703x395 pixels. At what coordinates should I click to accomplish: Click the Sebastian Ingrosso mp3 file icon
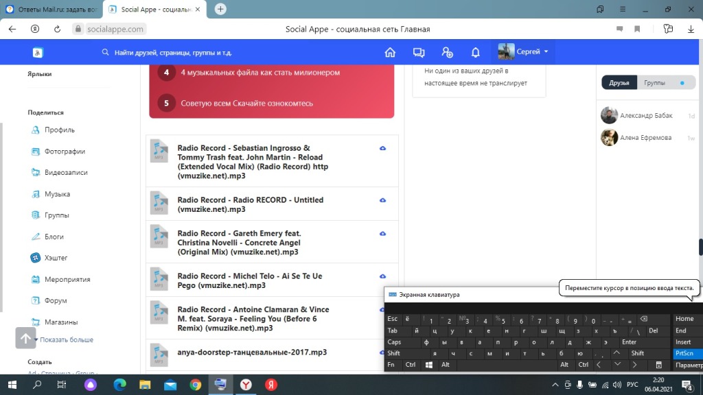tap(159, 150)
